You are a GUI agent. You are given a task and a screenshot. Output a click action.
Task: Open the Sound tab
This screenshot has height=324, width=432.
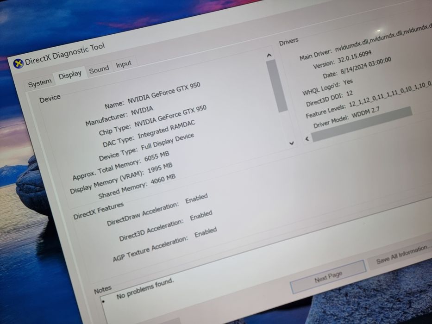click(x=99, y=69)
